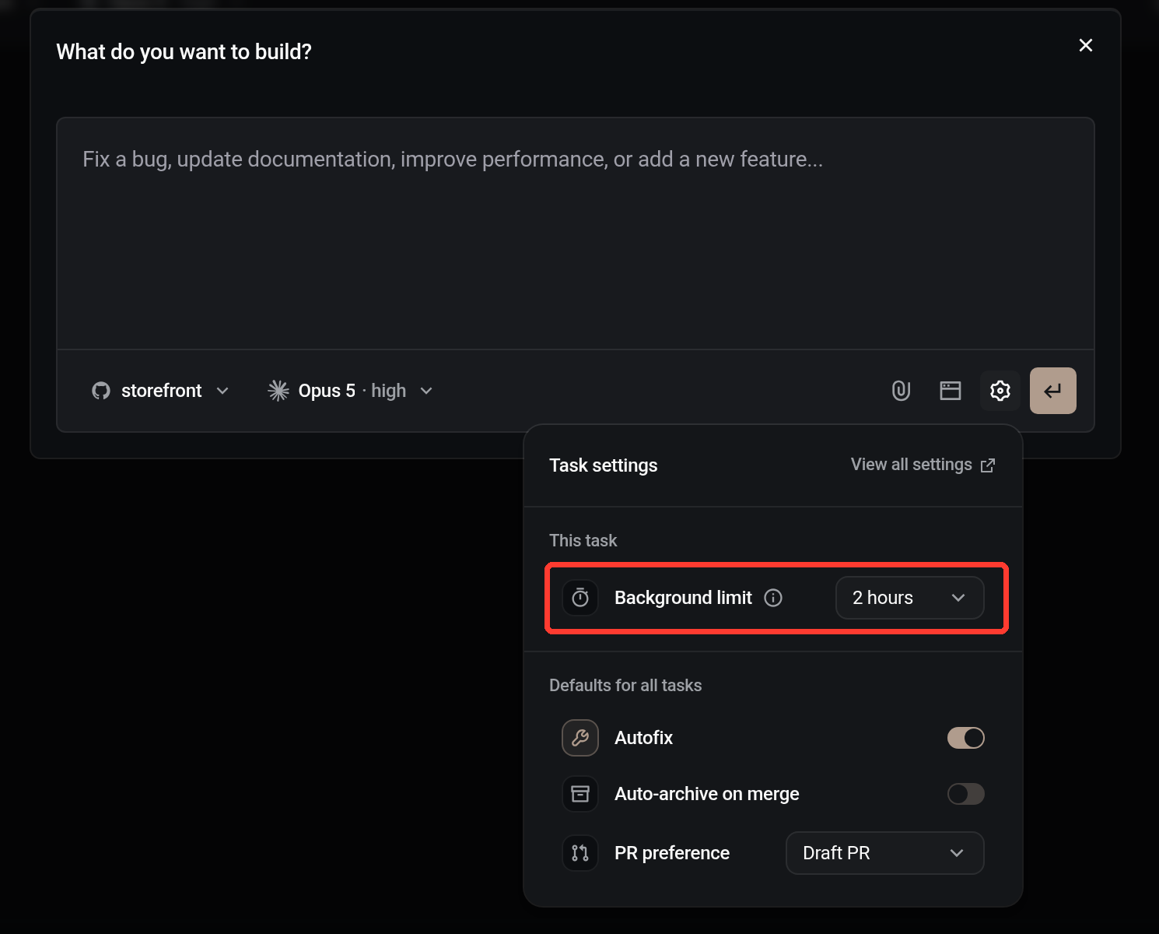
Task: Expand the storefront repository selector
Action: click(x=160, y=391)
